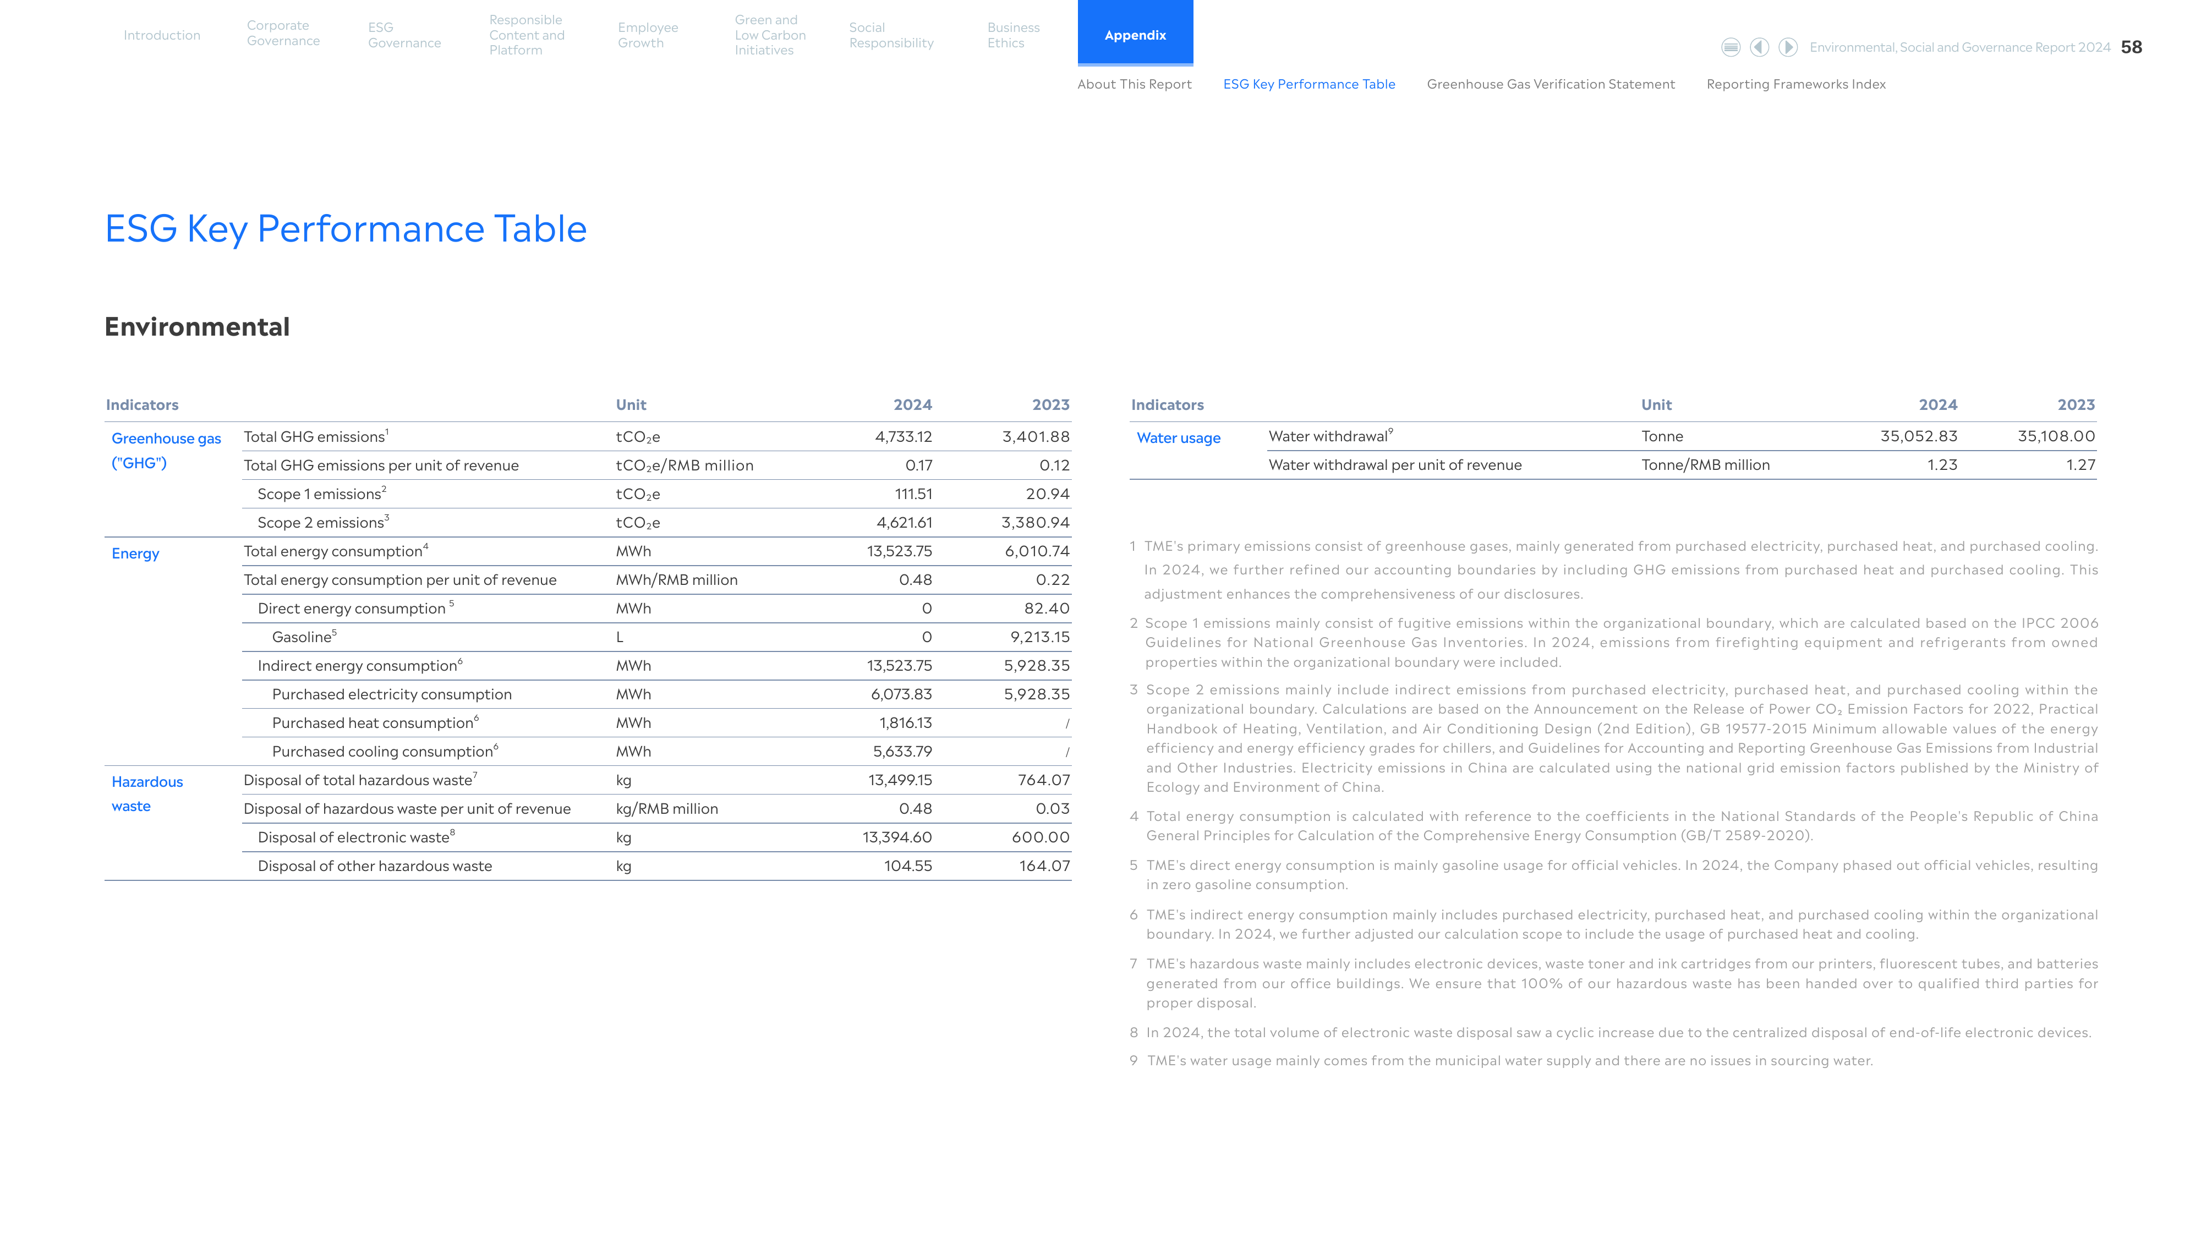Viewport: 2201px width, 1238px height.
Task: Click the Water withdrawal row label
Action: 1331,436
